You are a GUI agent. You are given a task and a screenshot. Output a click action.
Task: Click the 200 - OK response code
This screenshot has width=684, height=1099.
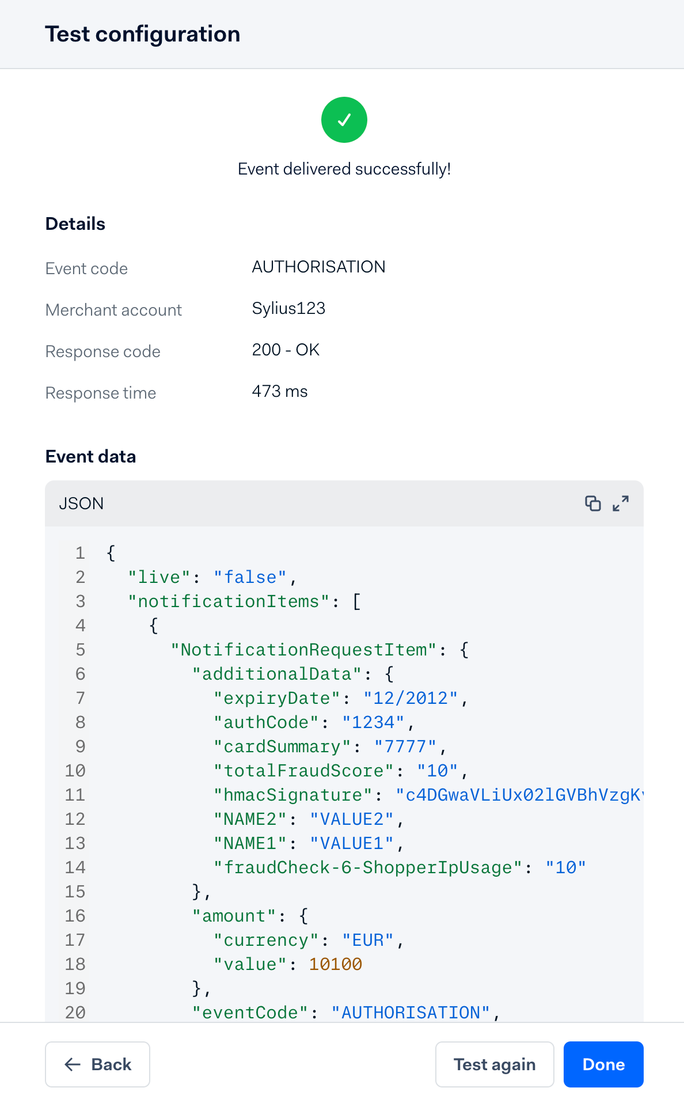tap(286, 350)
